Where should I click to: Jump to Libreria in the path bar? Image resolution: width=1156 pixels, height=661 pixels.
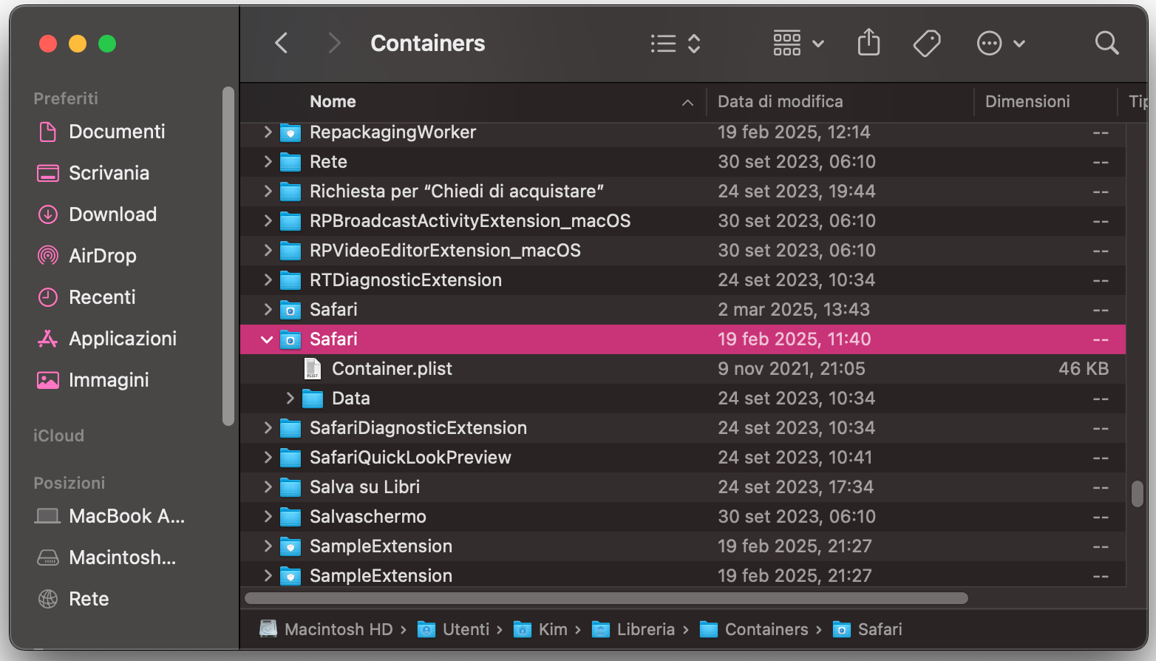pyautogui.click(x=645, y=629)
